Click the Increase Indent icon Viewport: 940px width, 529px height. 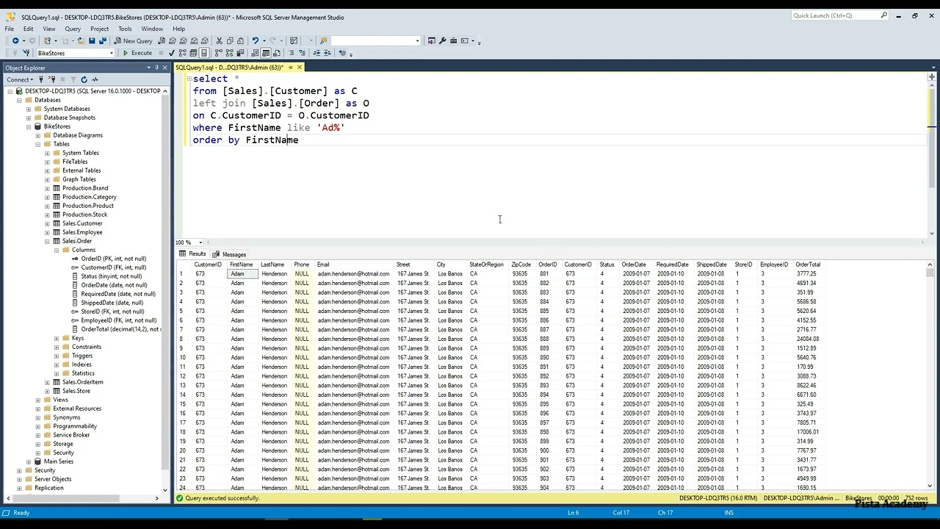coord(328,53)
